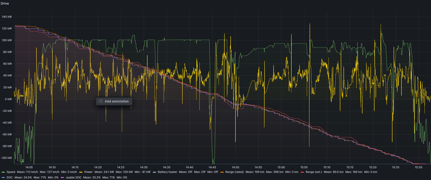Viewport: 431px width, 180px height.
Task: Click the Power 'Max: 129 kW' legend value
Action: click(124, 172)
